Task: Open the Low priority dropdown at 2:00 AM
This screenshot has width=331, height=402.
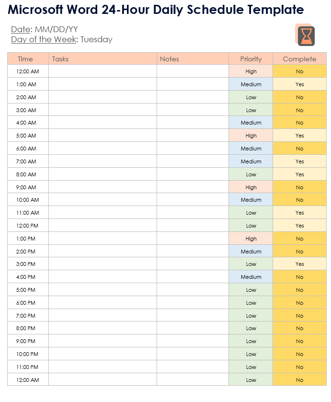Action: [251, 97]
